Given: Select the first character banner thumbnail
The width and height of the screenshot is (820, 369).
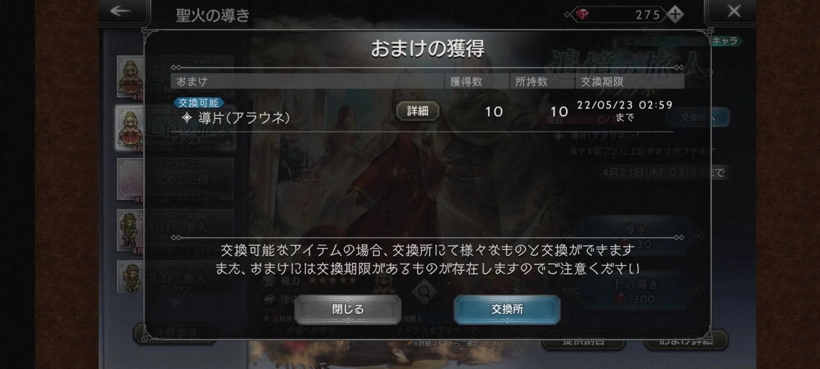Looking at the screenshot, I should 131,77.
